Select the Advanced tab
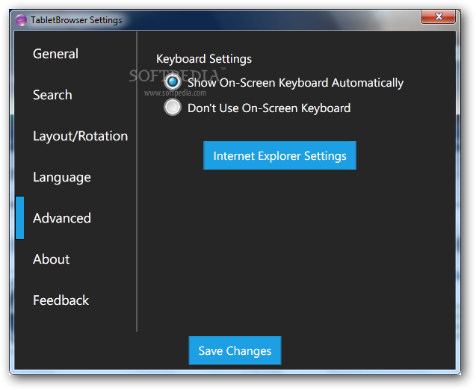Image resolution: width=476 pixels, height=390 pixels. click(x=62, y=218)
